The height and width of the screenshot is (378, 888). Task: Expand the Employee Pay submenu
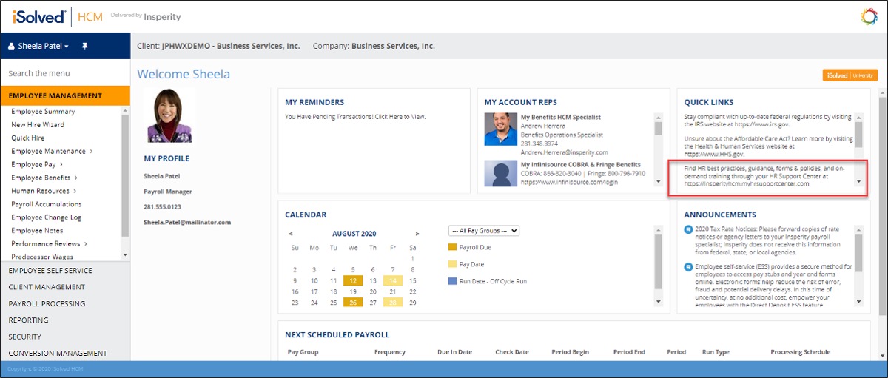37,164
